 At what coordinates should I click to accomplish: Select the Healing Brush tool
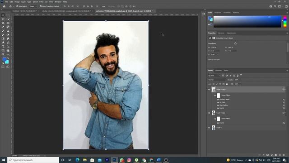(8, 27)
